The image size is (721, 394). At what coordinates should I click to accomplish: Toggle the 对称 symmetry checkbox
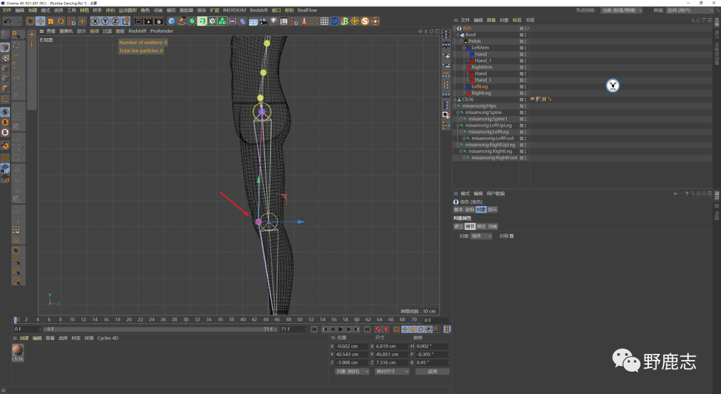511,236
